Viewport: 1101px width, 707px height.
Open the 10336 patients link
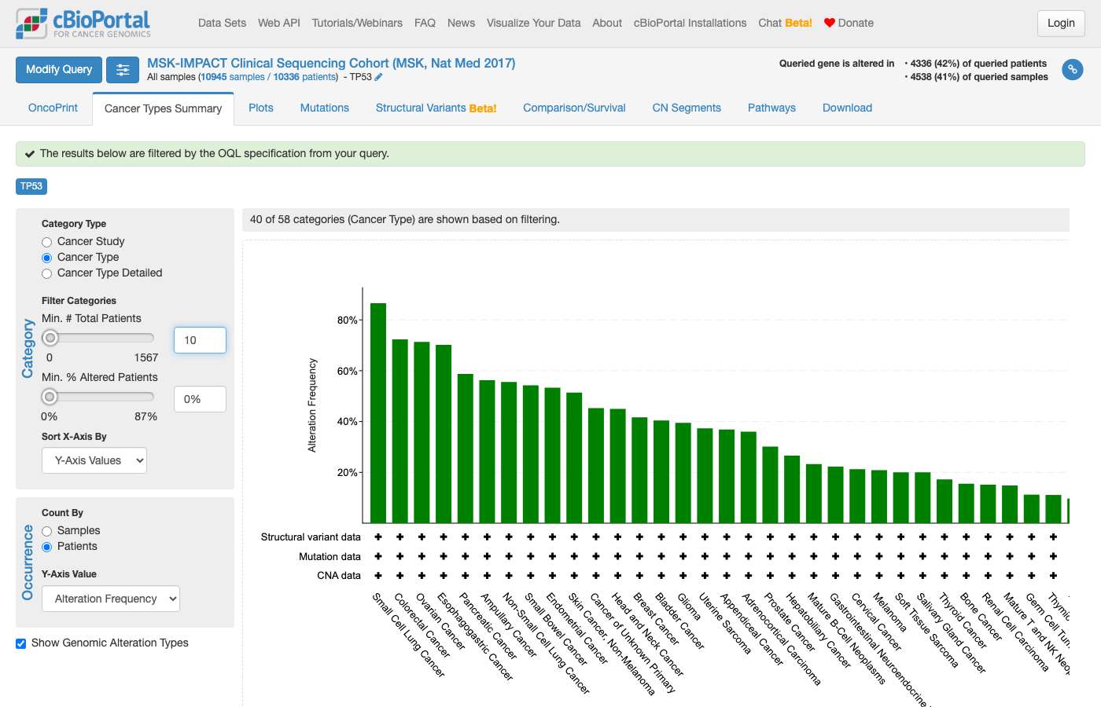pyautogui.click(x=304, y=77)
